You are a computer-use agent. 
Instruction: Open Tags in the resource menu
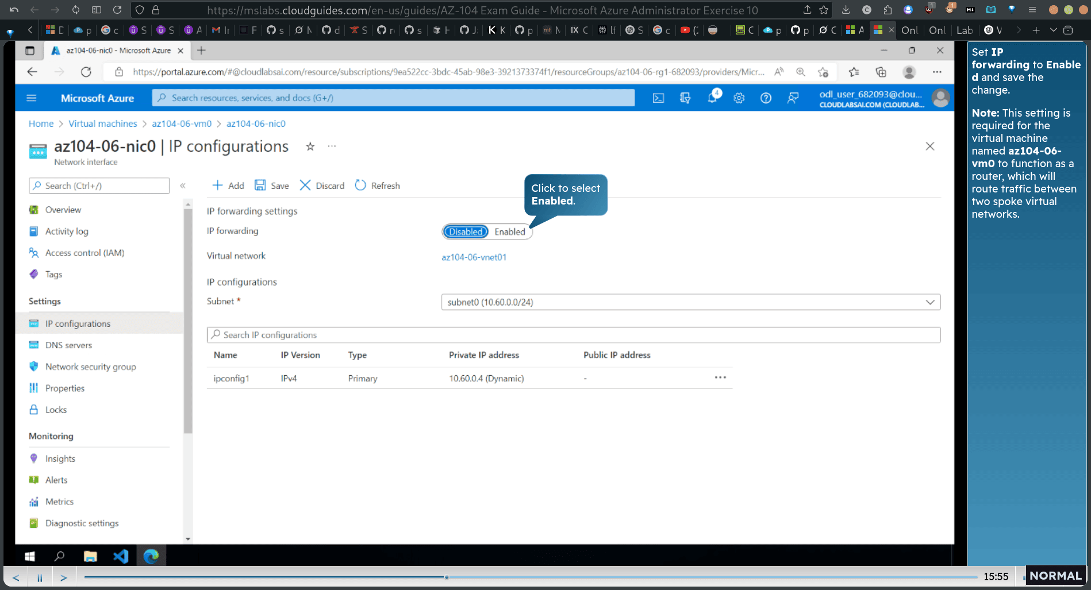click(53, 275)
